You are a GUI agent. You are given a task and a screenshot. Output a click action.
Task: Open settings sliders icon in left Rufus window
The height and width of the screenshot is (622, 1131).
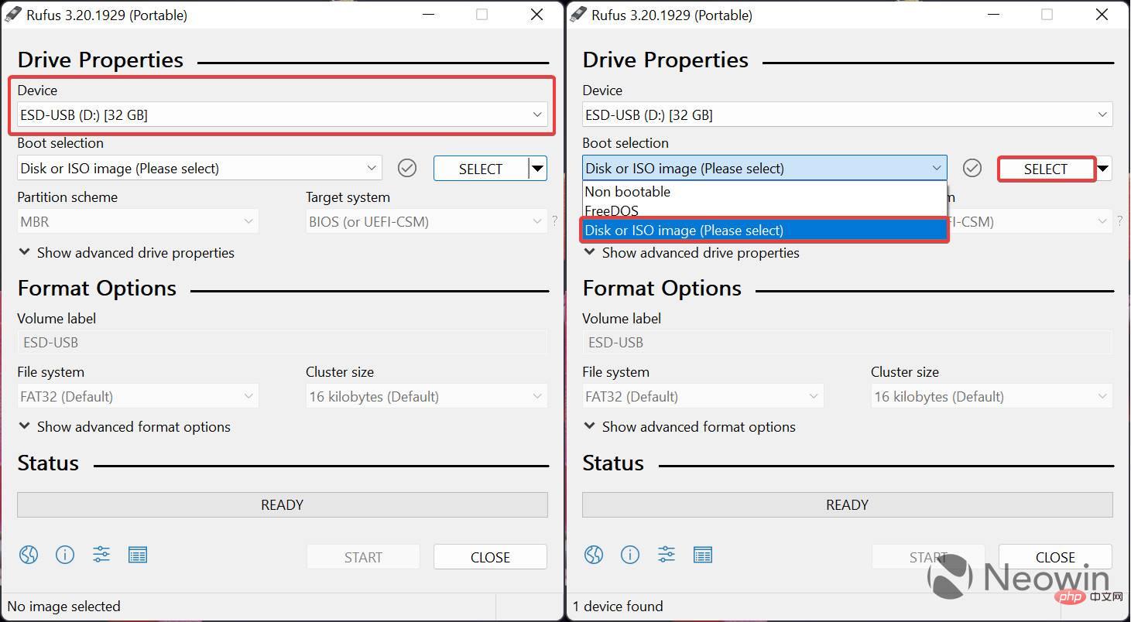(101, 555)
